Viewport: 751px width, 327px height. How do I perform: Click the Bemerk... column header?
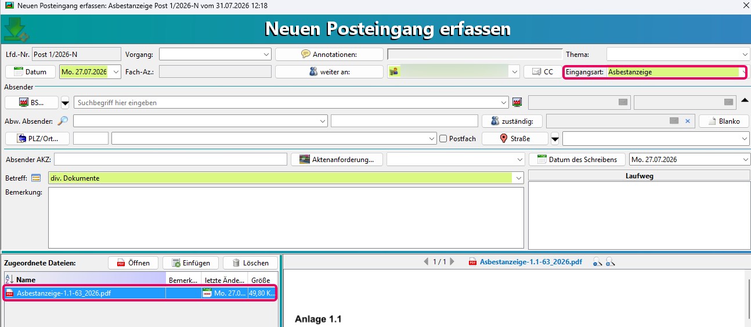pos(183,280)
